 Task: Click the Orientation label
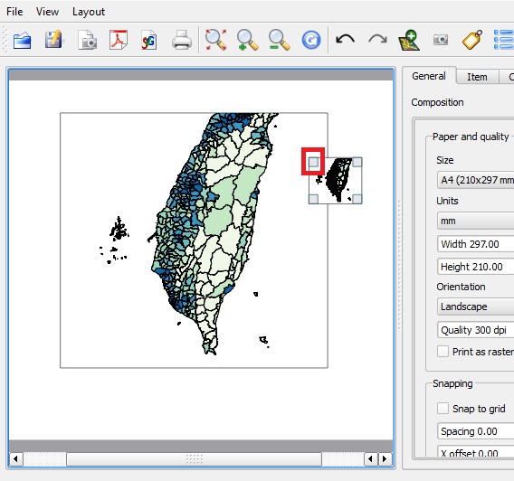pos(461,287)
